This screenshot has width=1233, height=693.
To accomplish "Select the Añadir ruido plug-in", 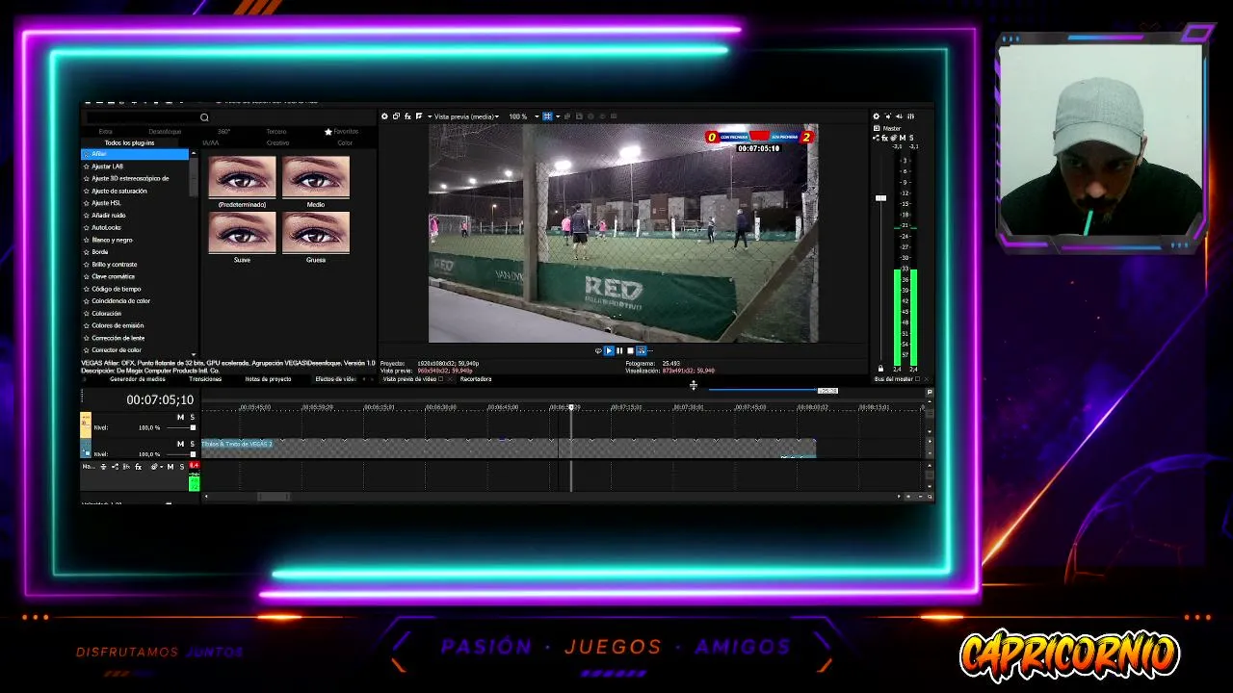I will click(x=135, y=216).
